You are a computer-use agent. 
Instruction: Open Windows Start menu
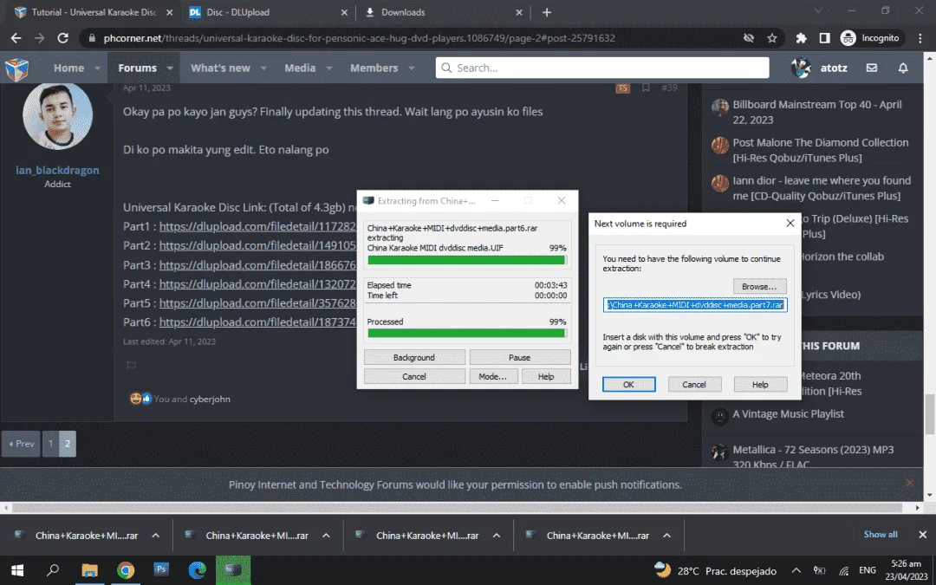(x=16, y=570)
